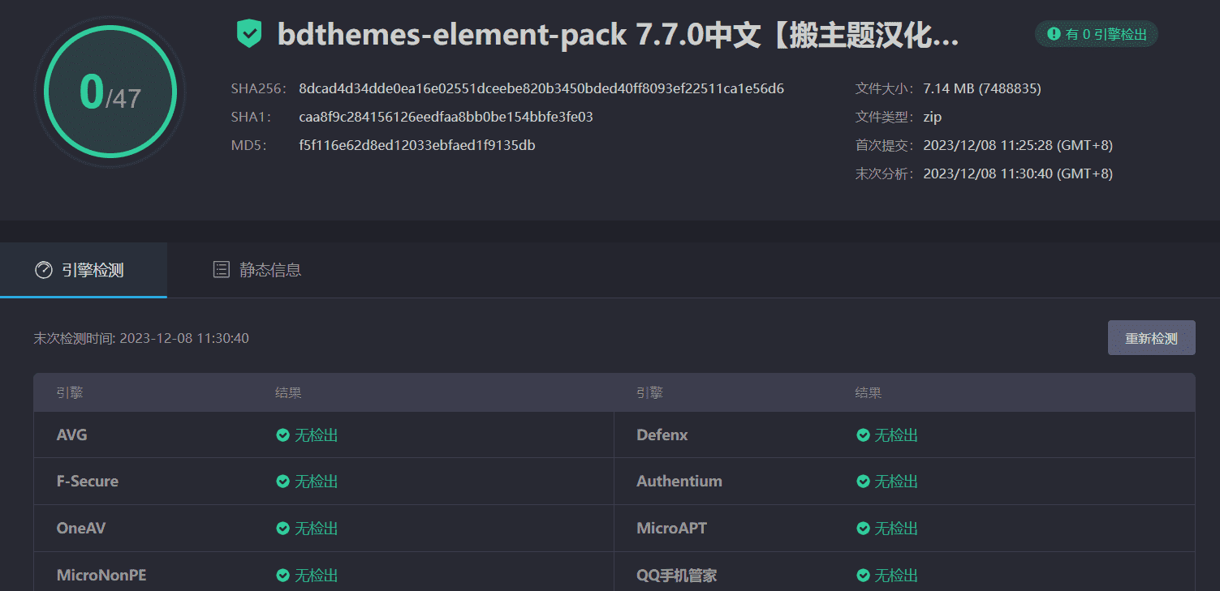
Task: Click the green check icon in MicroAPT row
Action: pyautogui.click(x=863, y=529)
